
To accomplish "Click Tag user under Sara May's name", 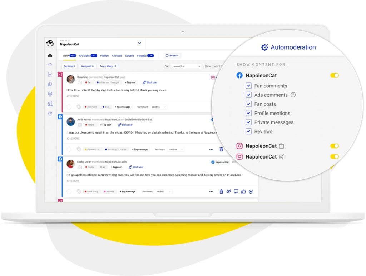I will click(x=130, y=82).
